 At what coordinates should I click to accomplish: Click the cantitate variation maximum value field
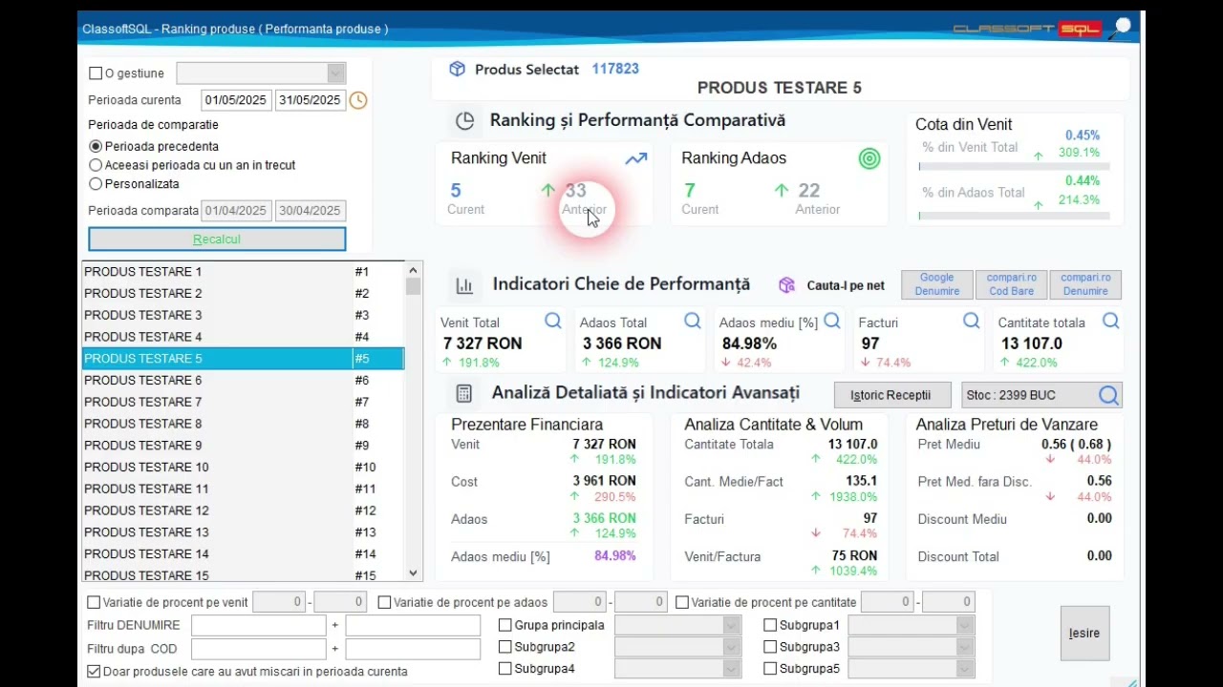click(x=949, y=602)
